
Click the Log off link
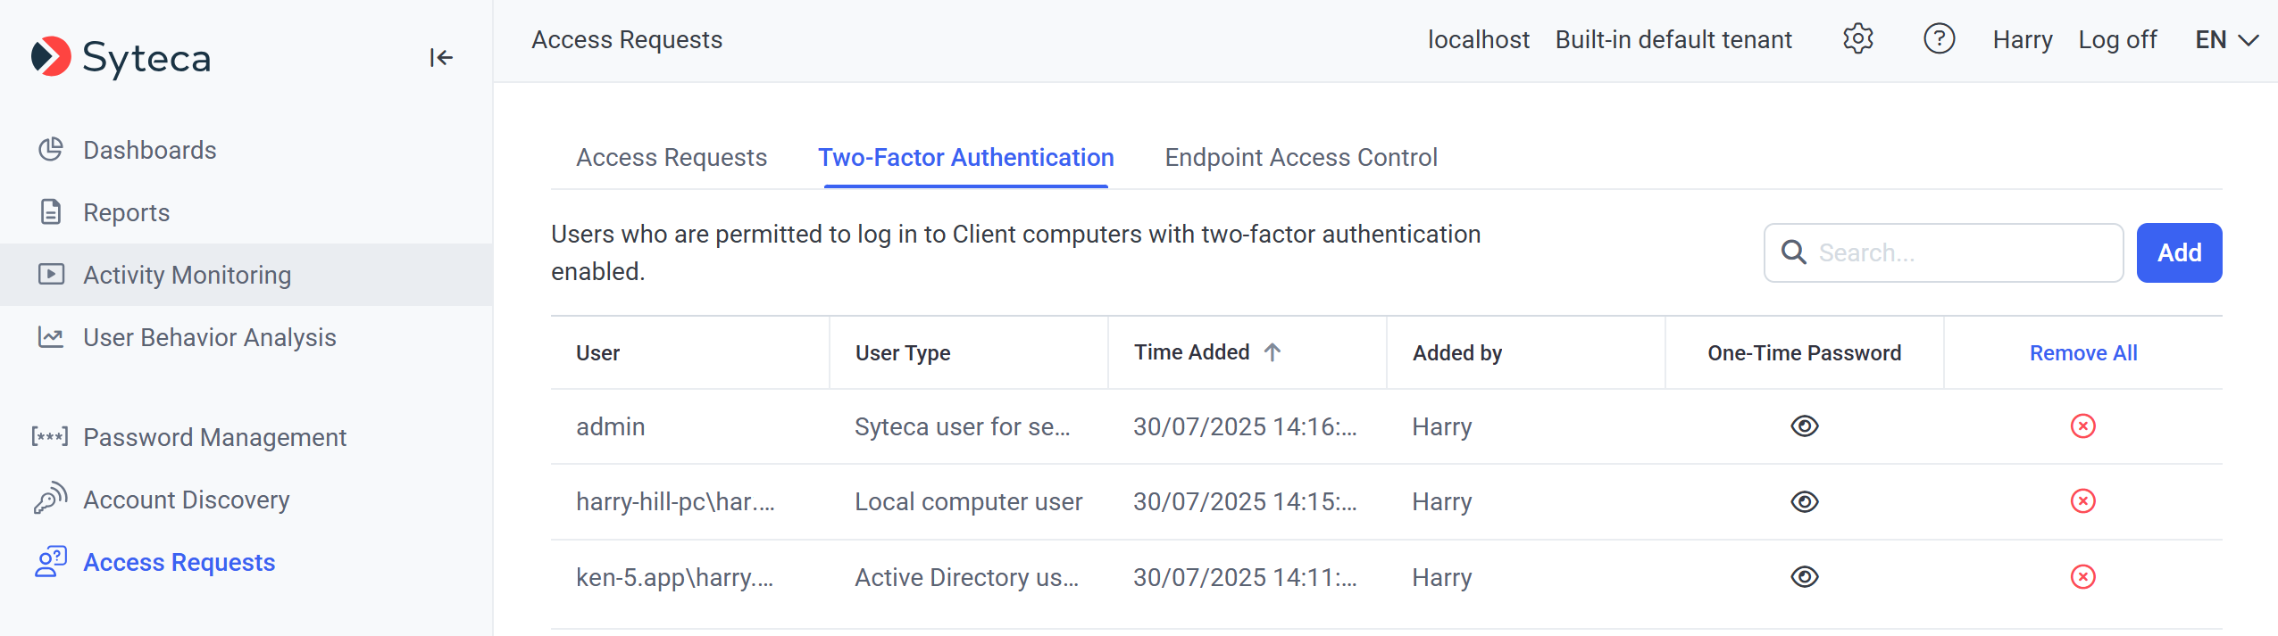coord(2116,40)
